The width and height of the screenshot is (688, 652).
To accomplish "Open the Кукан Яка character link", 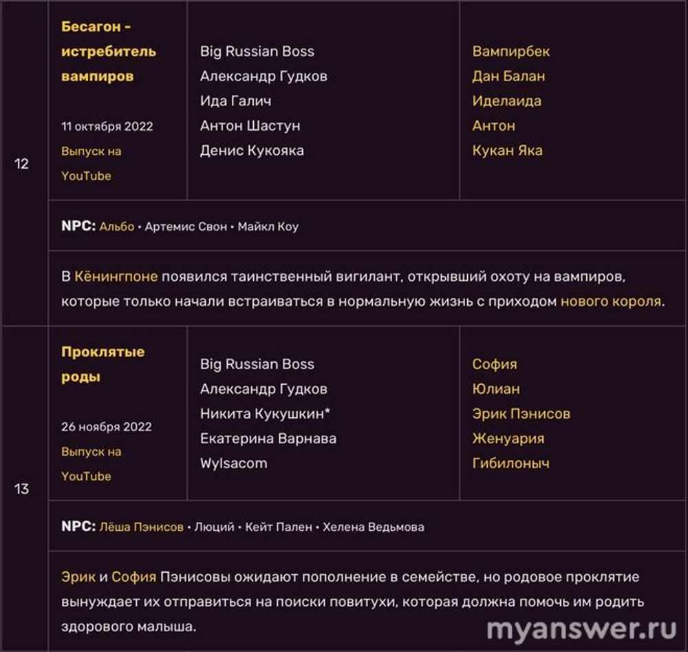I will click(507, 151).
